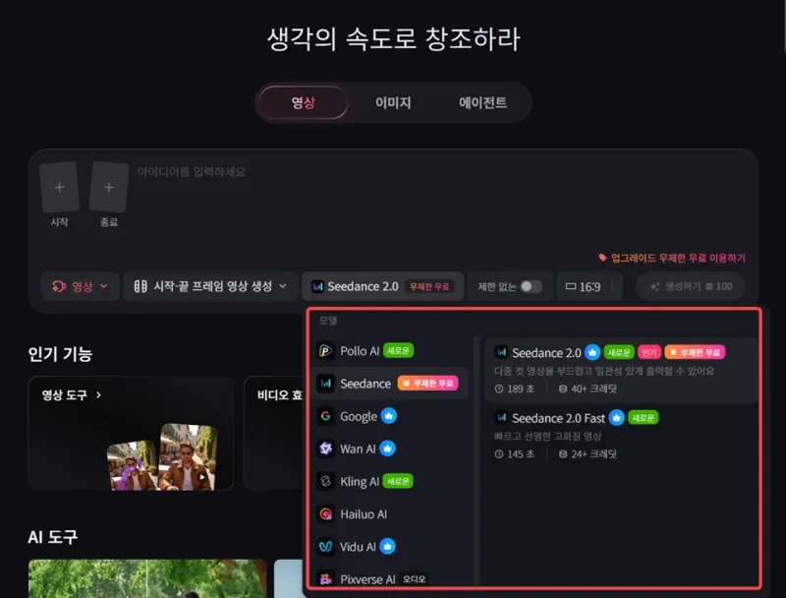Click the 모델 label in dropdown
This screenshot has height=598, width=786.
click(x=328, y=321)
